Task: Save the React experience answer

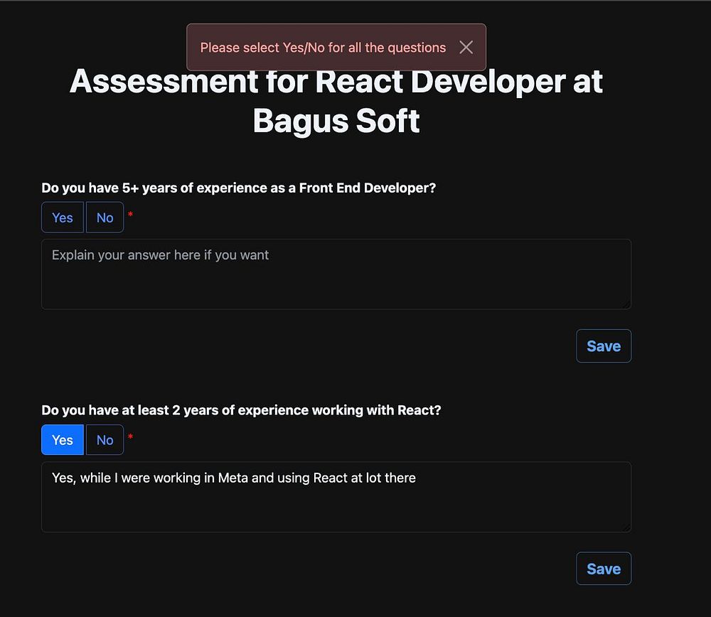Action: pyautogui.click(x=603, y=569)
